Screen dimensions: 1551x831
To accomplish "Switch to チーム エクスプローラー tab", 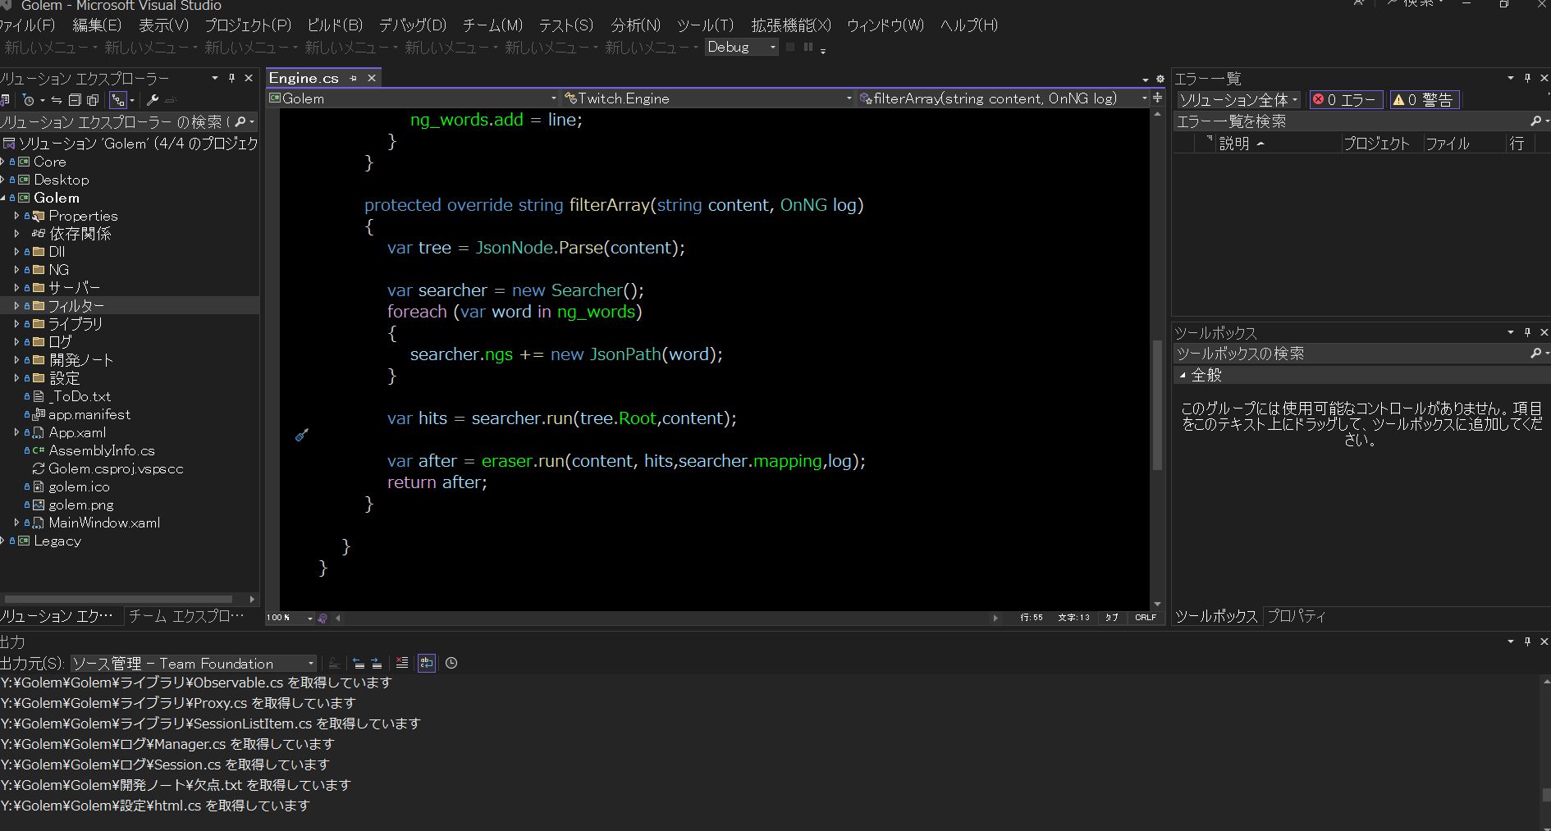I will click(186, 616).
